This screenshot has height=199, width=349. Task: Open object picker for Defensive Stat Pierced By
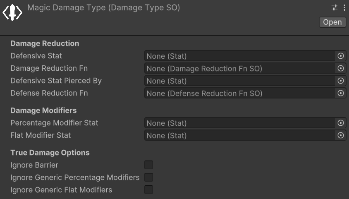[341, 81]
